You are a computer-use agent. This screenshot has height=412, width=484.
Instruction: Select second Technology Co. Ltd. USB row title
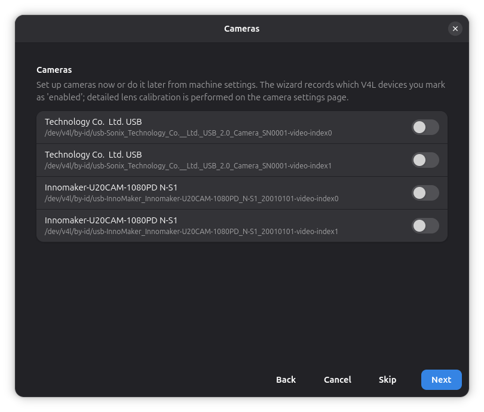[x=93, y=155]
